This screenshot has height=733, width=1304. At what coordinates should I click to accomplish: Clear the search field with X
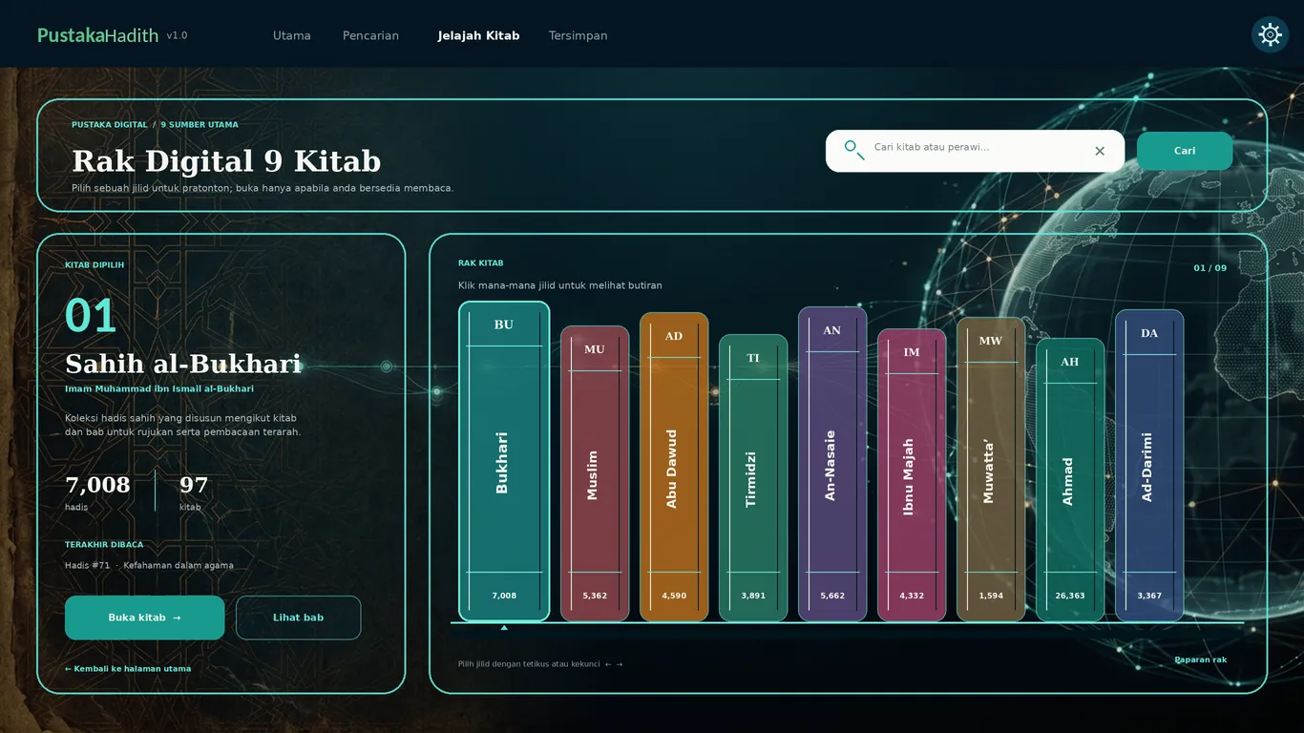click(1100, 151)
